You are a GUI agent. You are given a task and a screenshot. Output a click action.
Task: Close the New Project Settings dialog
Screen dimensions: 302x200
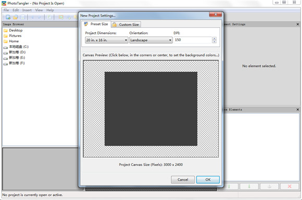[x=216, y=15]
